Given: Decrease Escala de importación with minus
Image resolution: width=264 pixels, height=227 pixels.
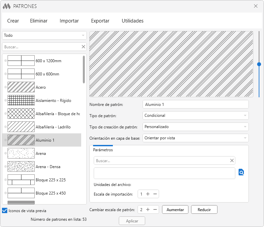Looking at the screenshot, I should click(x=155, y=194).
